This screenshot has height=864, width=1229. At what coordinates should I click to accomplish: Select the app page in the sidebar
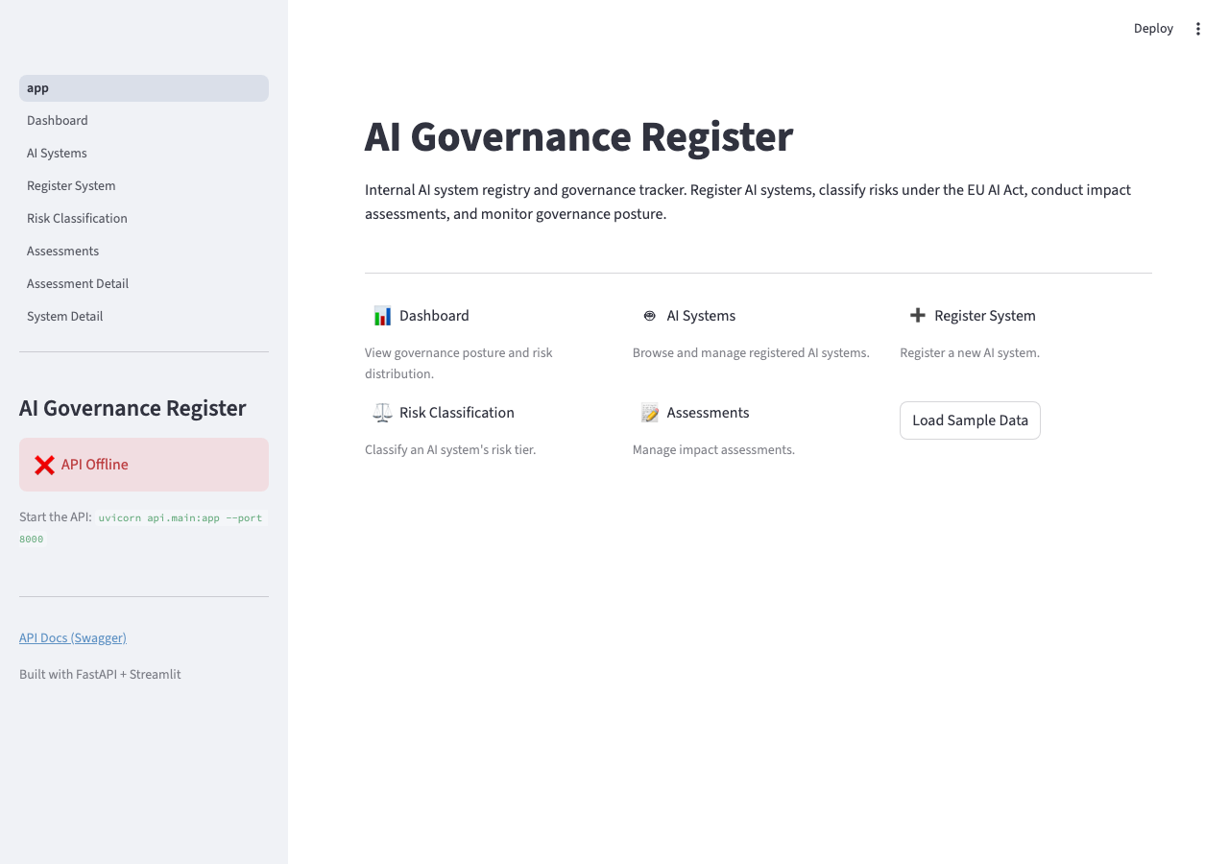pyautogui.click(x=37, y=87)
